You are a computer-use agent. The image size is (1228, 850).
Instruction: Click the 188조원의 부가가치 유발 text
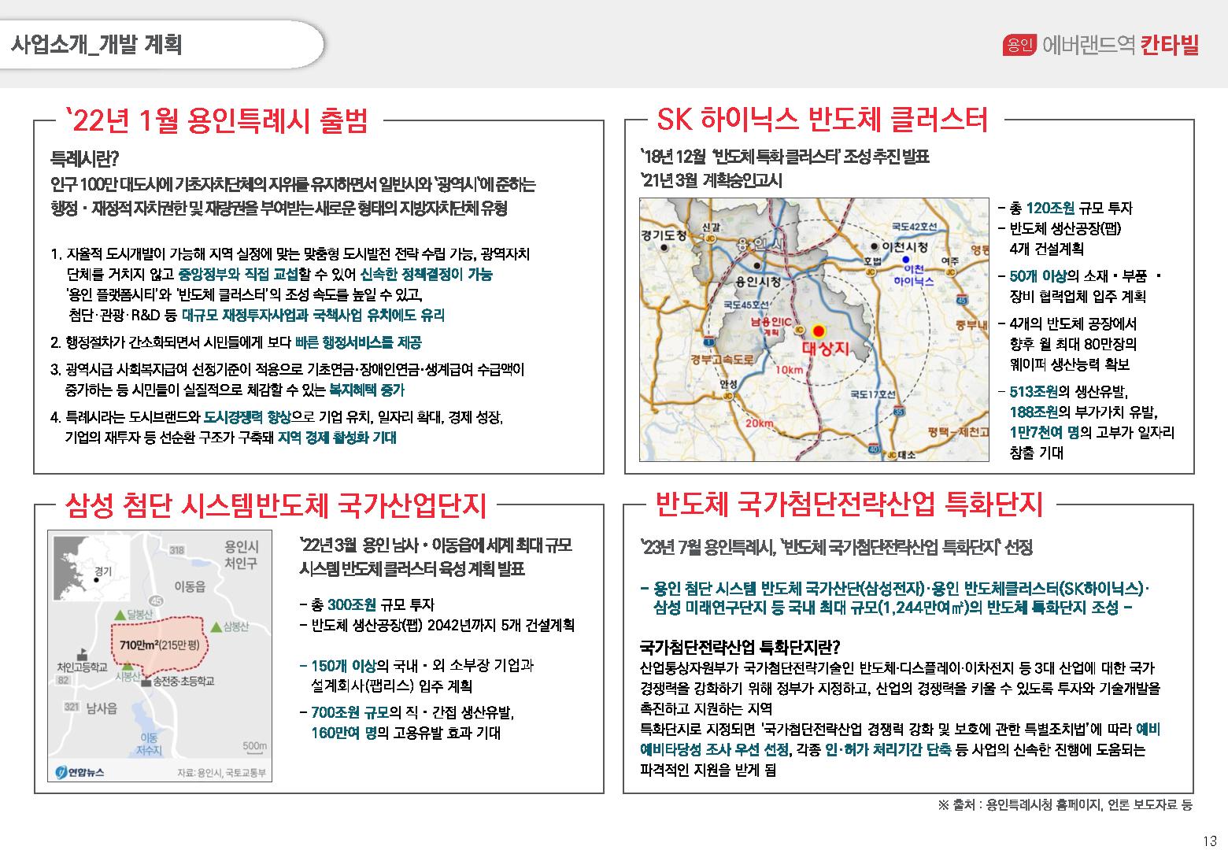(x=1083, y=412)
